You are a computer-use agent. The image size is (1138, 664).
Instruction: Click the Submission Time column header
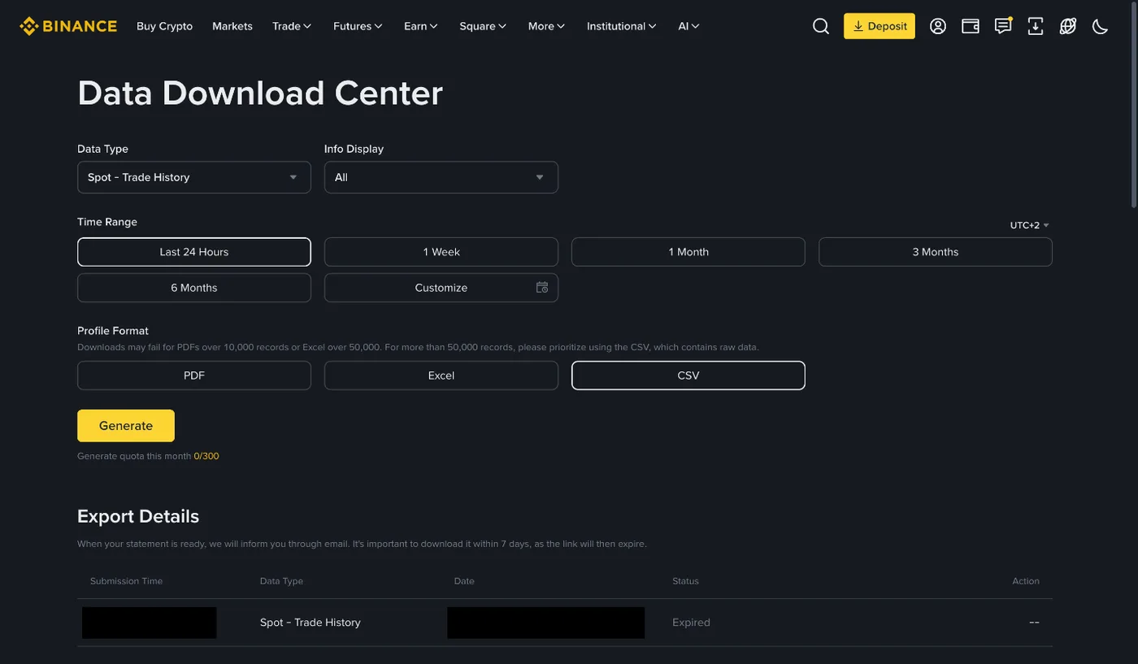[127, 581]
